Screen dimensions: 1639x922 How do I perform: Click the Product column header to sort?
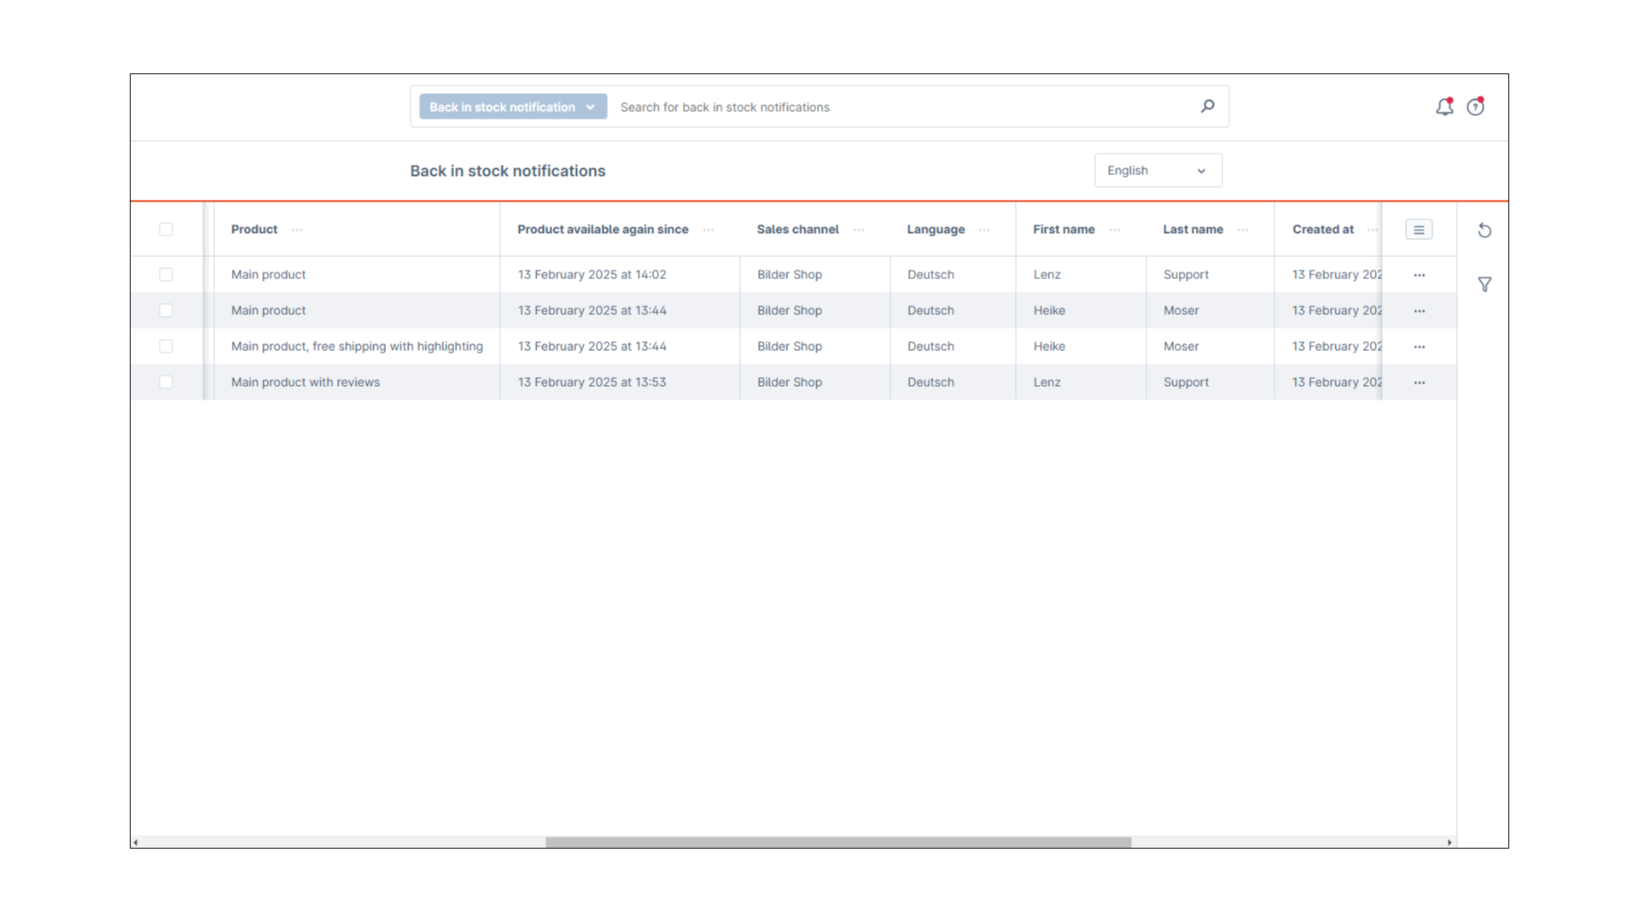[x=254, y=229]
